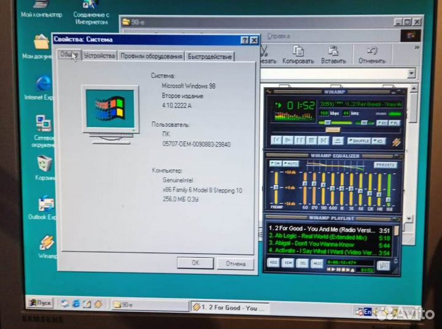This screenshot has width=442, height=329.
Task: Toggle equalizer ON button
Action: (x=275, y=163)
